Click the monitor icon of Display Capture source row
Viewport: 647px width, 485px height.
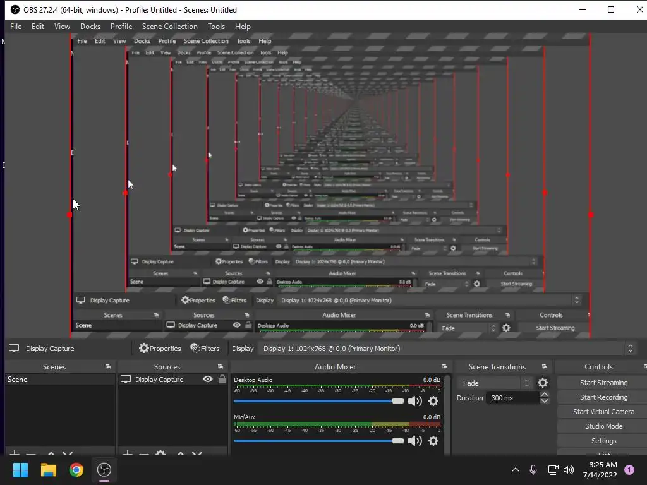click(126, 380)
